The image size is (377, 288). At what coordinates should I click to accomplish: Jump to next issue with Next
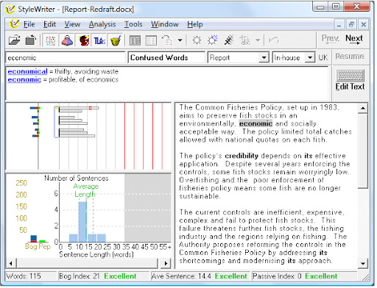click(354, 39)
